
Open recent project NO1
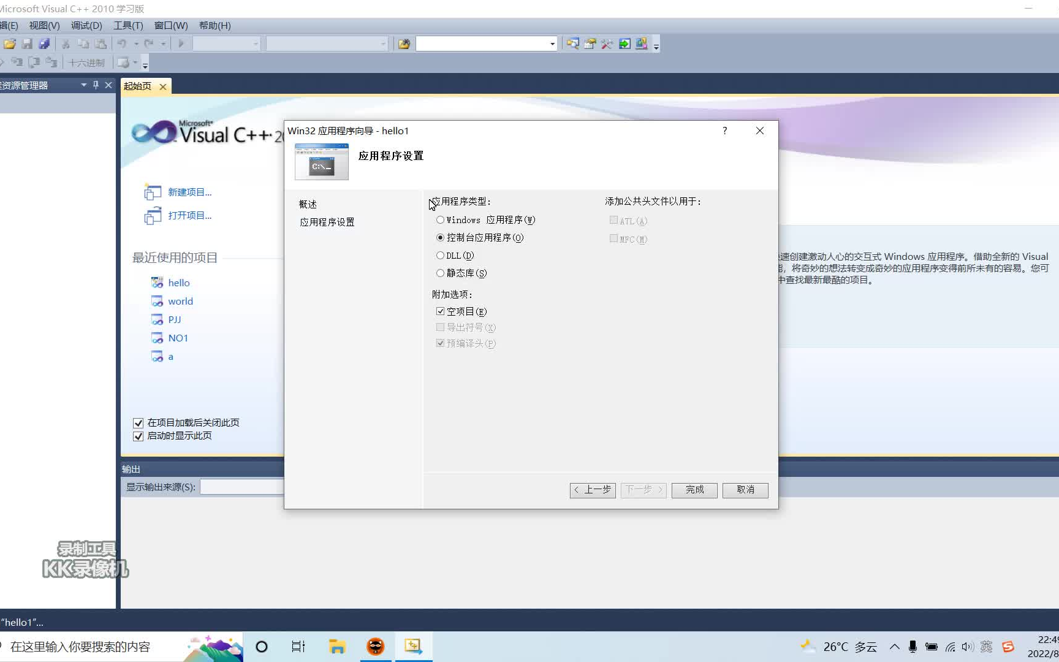click(178, 338)
